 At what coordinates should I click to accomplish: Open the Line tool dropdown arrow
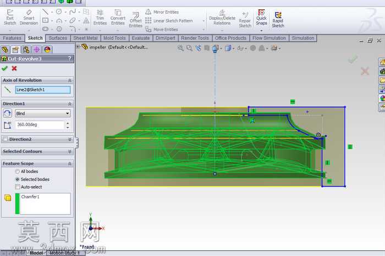[52, 12]
